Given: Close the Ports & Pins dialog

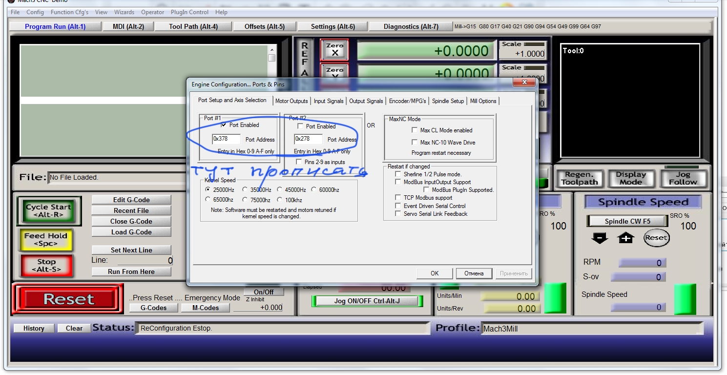Looking at the screenshot, I should 524,83.
